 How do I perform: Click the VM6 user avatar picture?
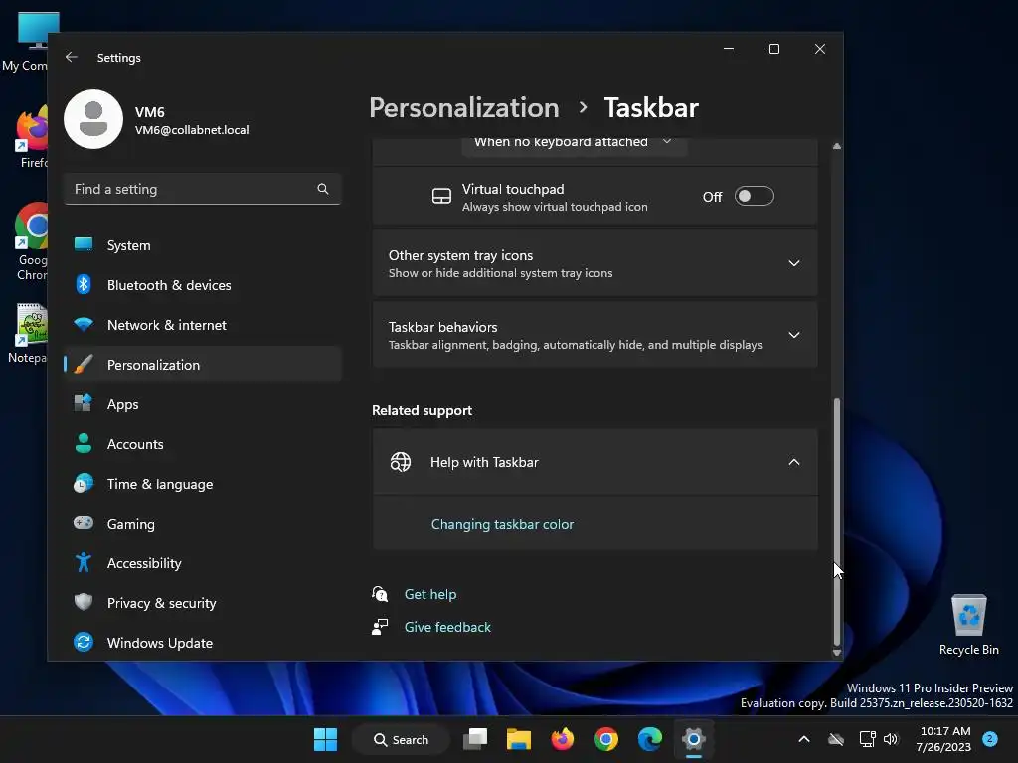tap(93, 119)
